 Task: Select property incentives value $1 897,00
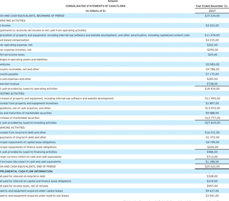[212, 103]
